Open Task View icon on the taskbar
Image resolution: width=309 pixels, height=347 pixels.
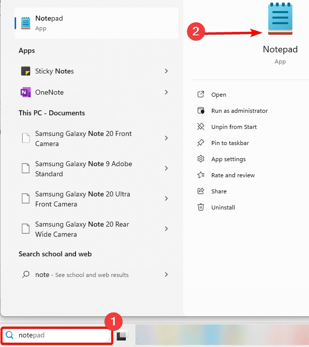click(x=122, y=335)
